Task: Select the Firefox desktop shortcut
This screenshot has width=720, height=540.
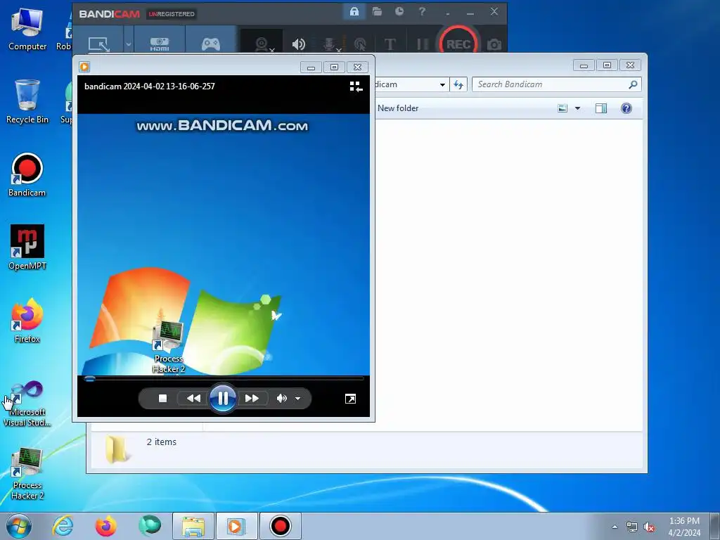Action: 27,321
